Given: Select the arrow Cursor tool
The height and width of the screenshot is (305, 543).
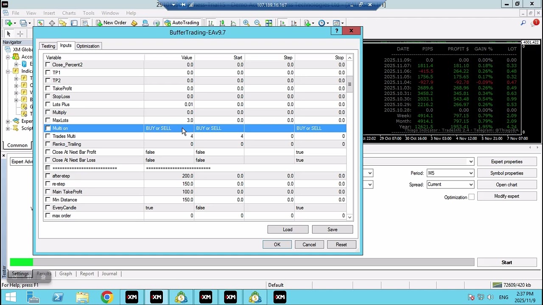Looking at the screenshot, I should [x=8, y=34].
